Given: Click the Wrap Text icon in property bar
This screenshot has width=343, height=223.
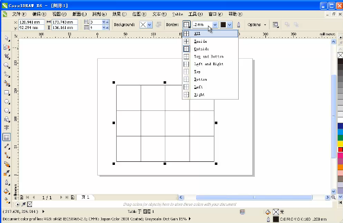Looking at the screenshot, I should pos(275,24).
